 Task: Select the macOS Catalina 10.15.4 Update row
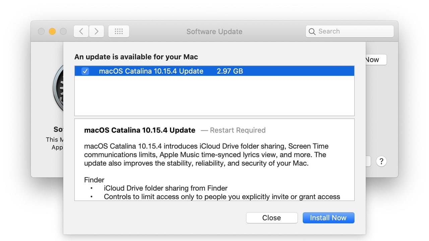[214, 71]
